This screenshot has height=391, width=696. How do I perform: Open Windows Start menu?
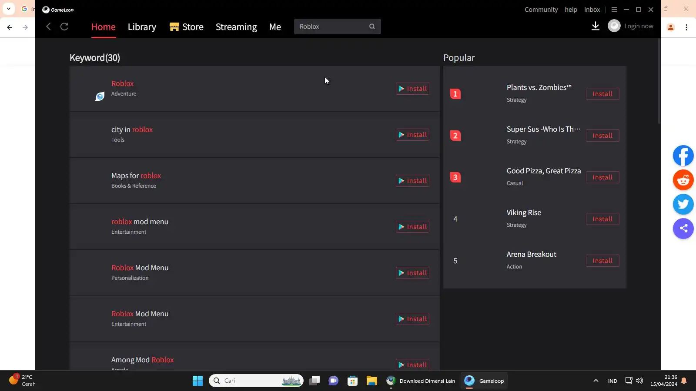click(x=197, y=381)
